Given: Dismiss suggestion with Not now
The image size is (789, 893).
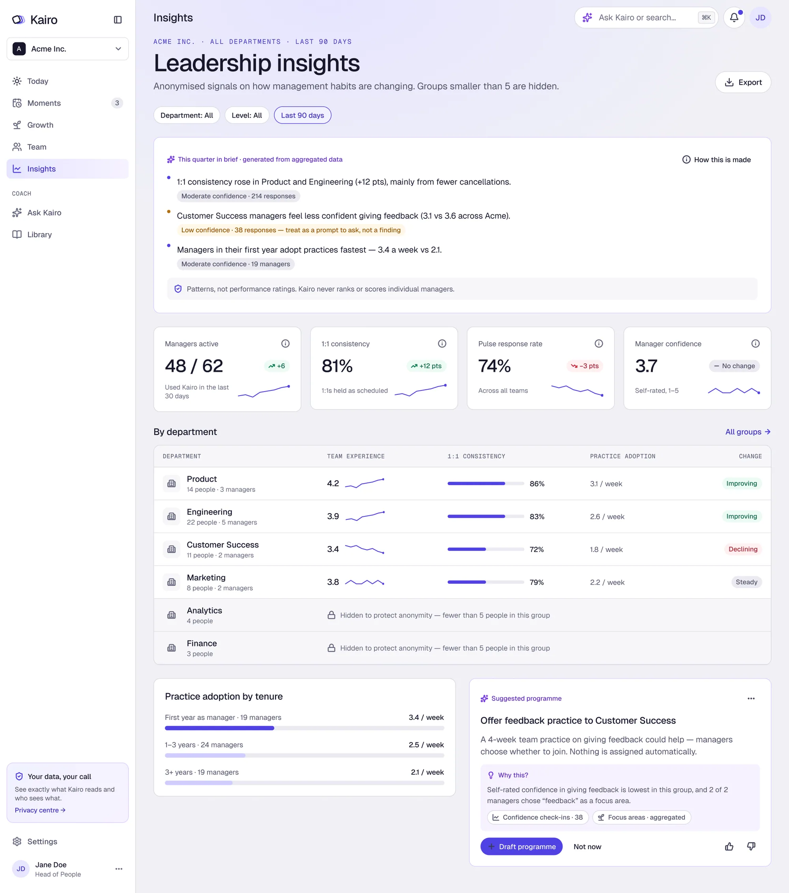Looking at the screenshot, I should (587, 846).
